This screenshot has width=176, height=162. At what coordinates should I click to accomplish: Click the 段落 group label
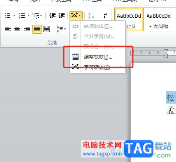tap(52, 43)
